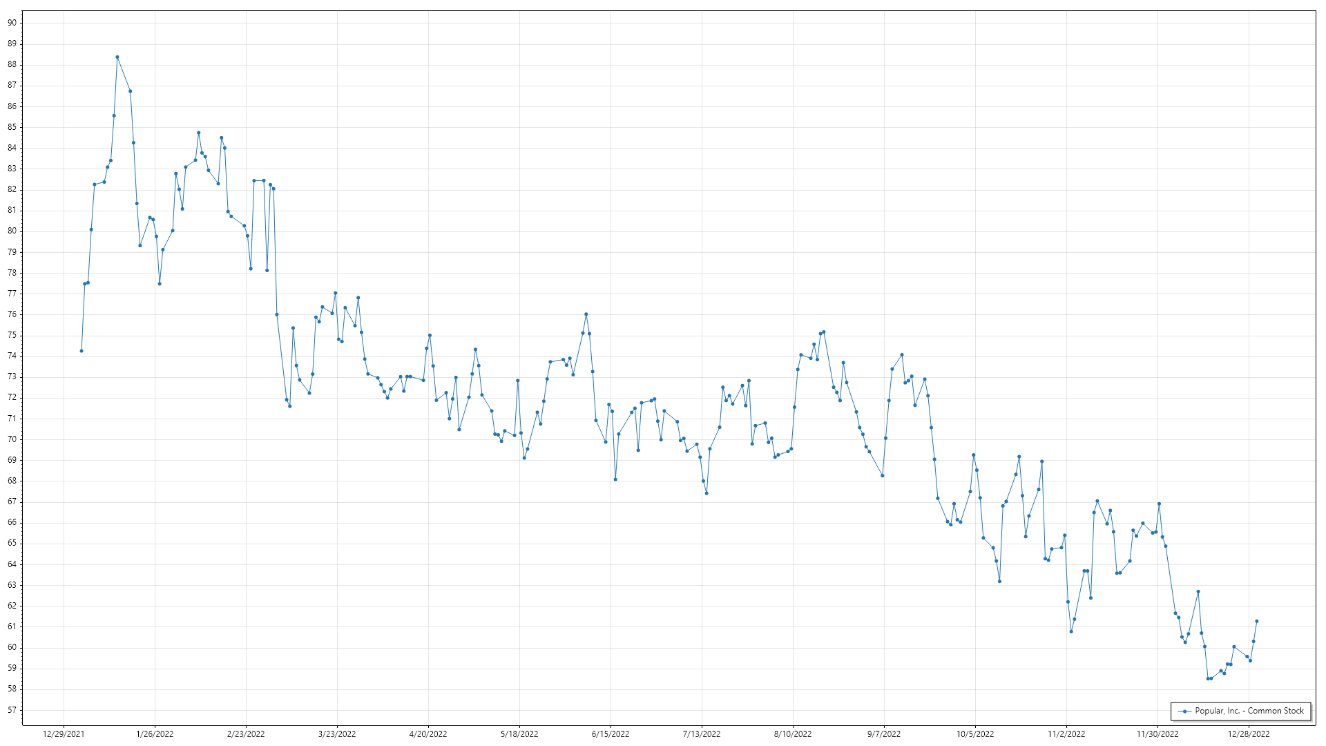The width and height of the screenshot is (1326, 746).
Task: Click the 11/2/2022 x-axis date label
Action: (x=1066, y=734)
